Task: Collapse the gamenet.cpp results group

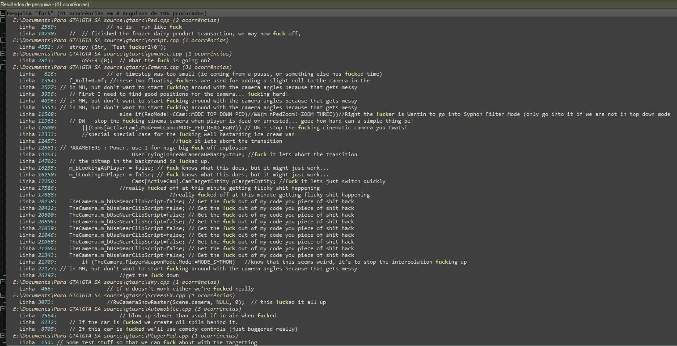Action: pos(3,54)
